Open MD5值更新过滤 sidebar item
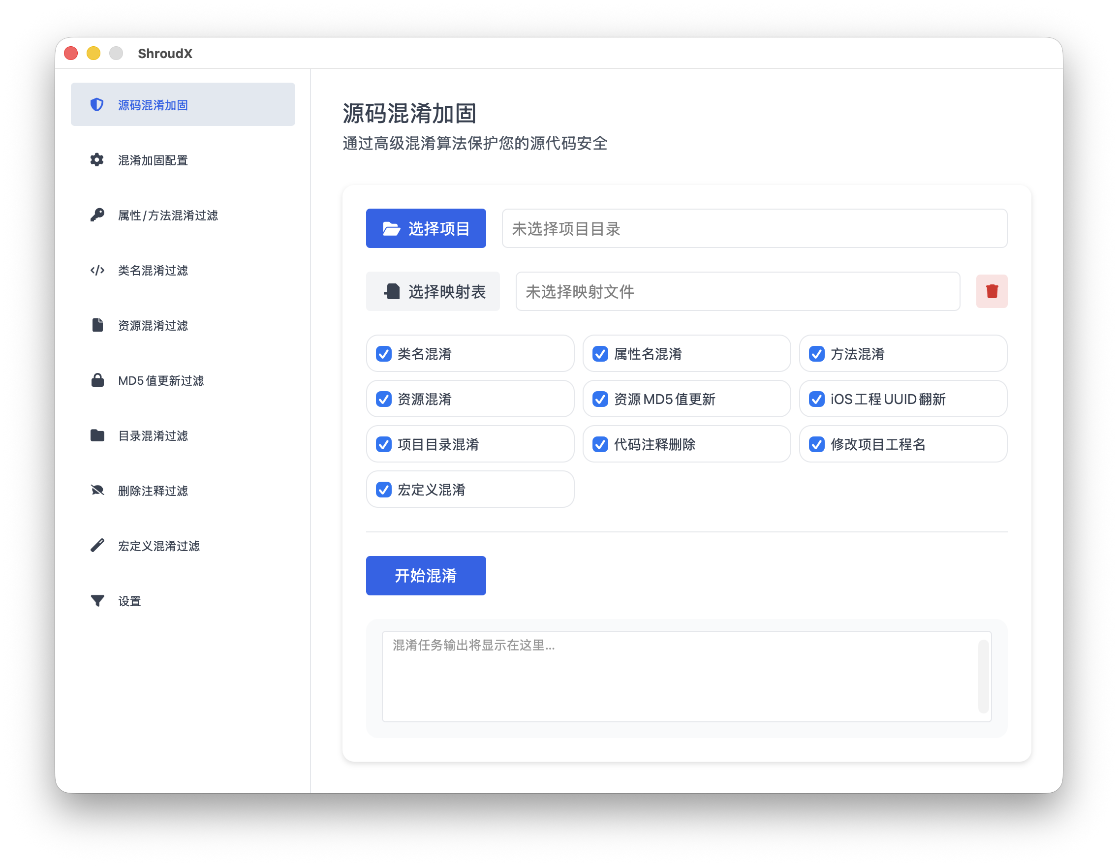This screenshot has width=1118, height=866. 183,380
